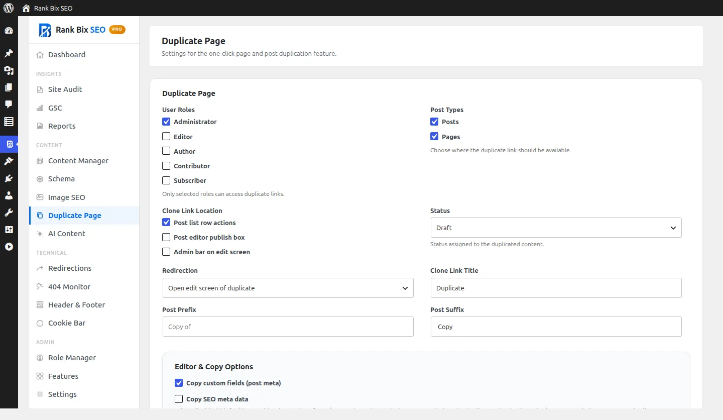
Task: Click the Reports icon
Action: click(x=40, y=126)
